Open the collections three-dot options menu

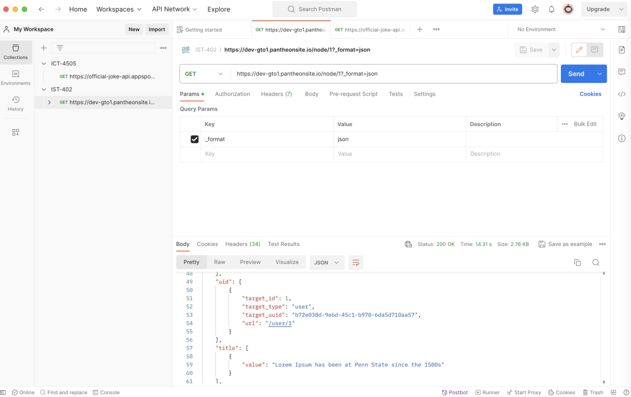[163, 48]
